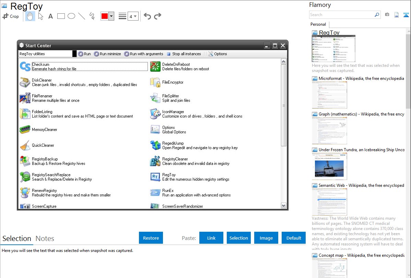Select the FileRenamer utility icon
The height and width of the screenshot is (278, 411).
[25, 98]
